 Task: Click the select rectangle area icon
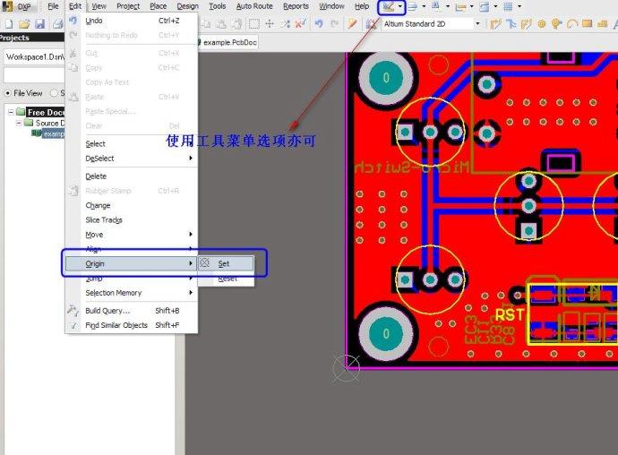pyautogui.click(x=254, y=24)
